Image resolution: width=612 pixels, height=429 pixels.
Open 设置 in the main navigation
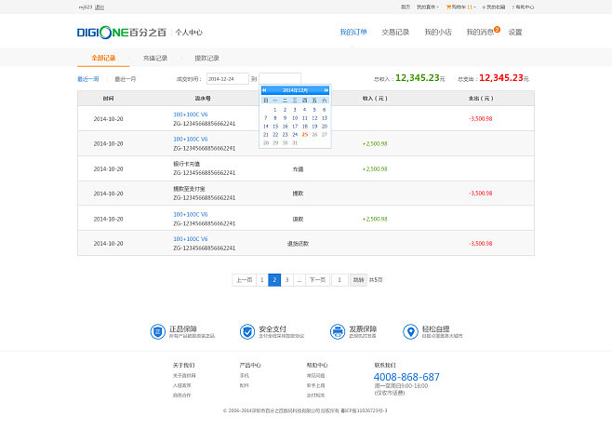[515, 32]
